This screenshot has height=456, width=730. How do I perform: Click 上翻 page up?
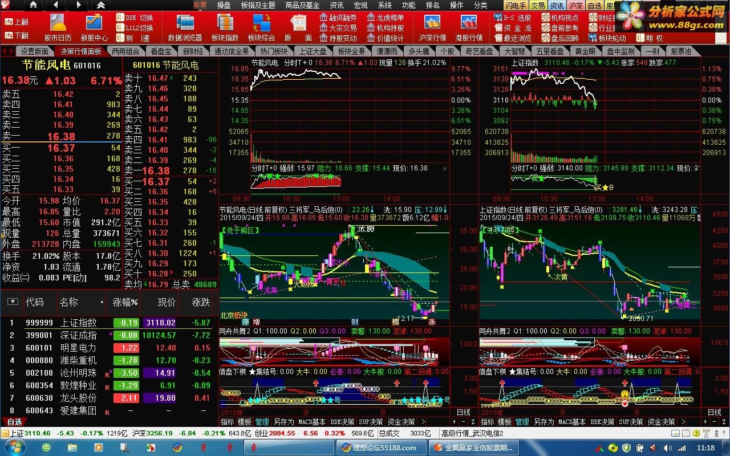[16, 22]
